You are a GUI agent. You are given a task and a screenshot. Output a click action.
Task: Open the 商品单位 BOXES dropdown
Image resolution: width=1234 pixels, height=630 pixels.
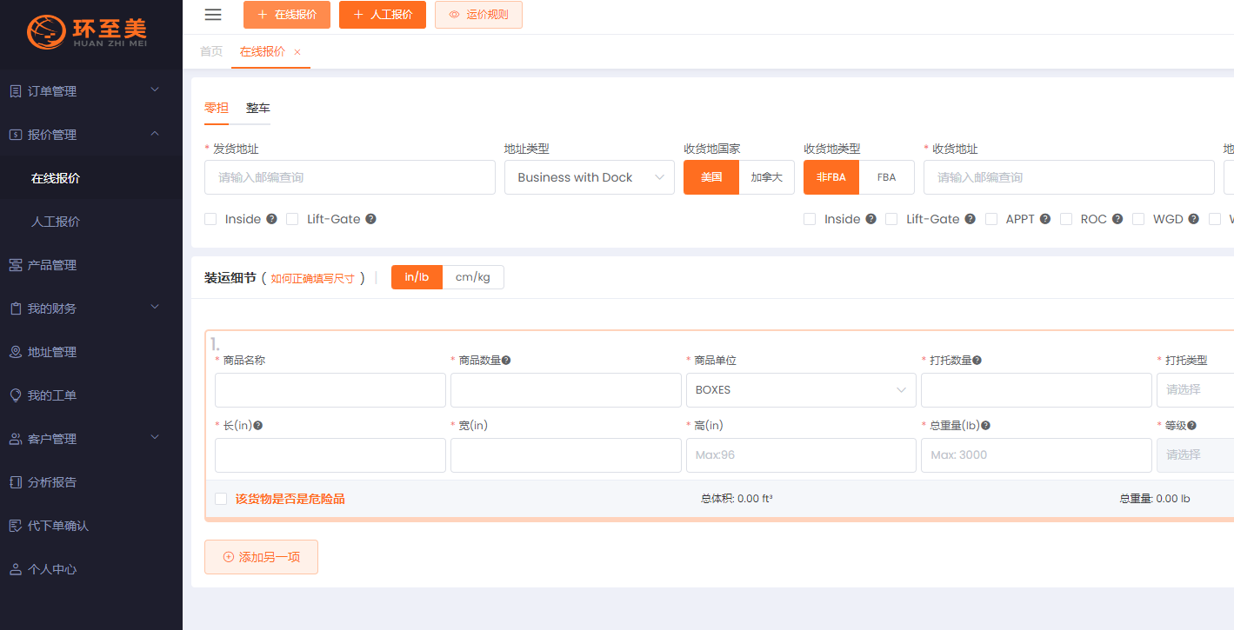pos(800,390)
